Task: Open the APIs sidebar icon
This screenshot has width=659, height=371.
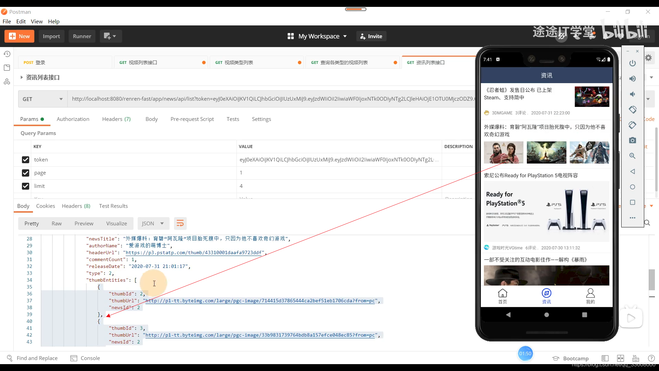Action: click(x=7, y=81)
